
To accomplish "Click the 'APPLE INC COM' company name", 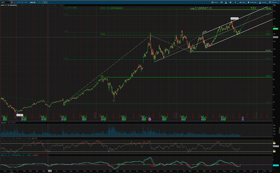I will click(x=22, y=2).
